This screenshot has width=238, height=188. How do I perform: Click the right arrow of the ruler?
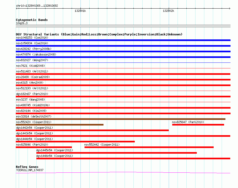[x=229, y=8]
